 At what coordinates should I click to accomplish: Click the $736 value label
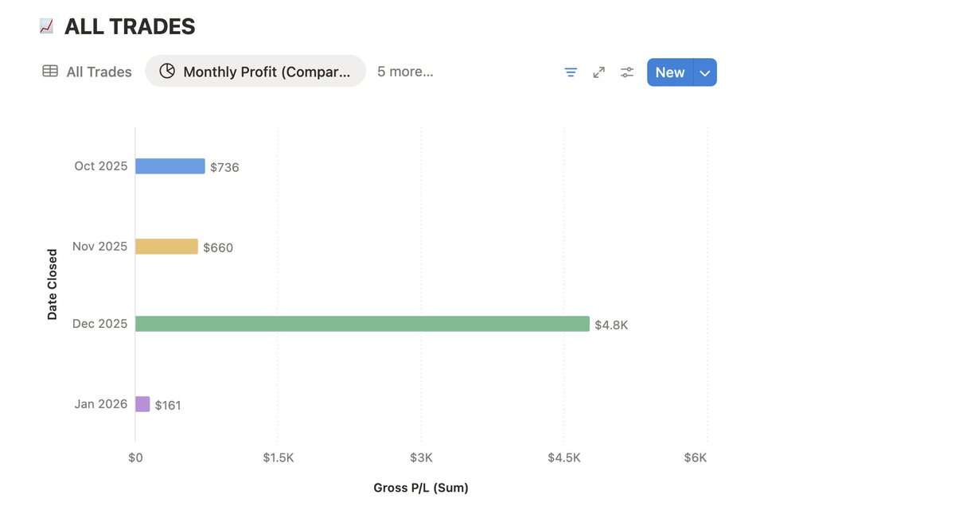[224, 167]
